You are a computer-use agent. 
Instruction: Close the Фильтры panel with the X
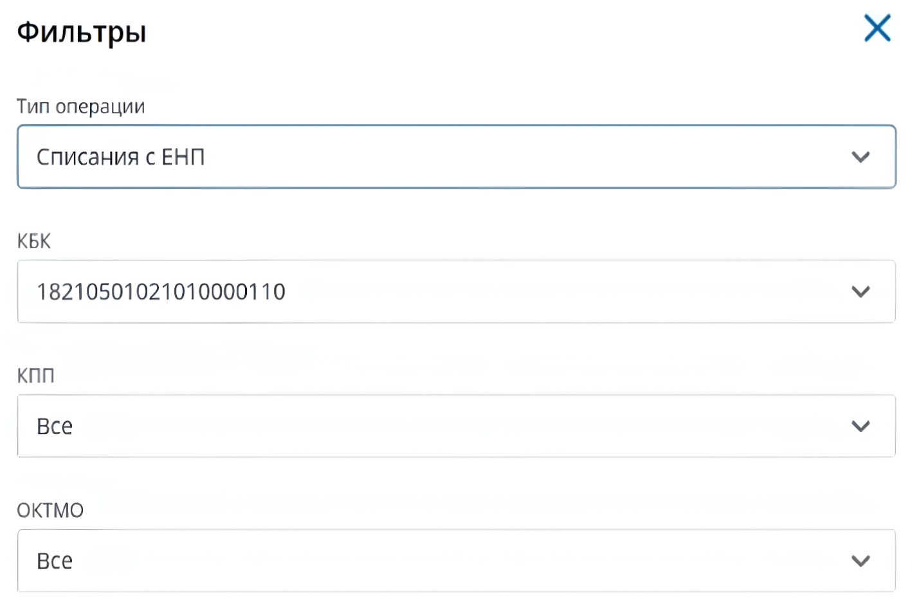pyautogui.click(x=877, y=28)
